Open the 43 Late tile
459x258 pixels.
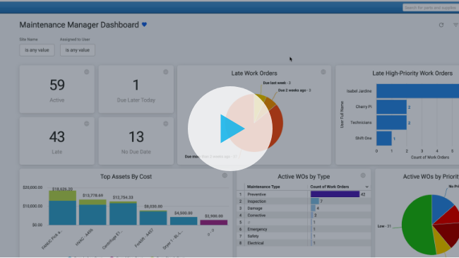tap(57, 141)
